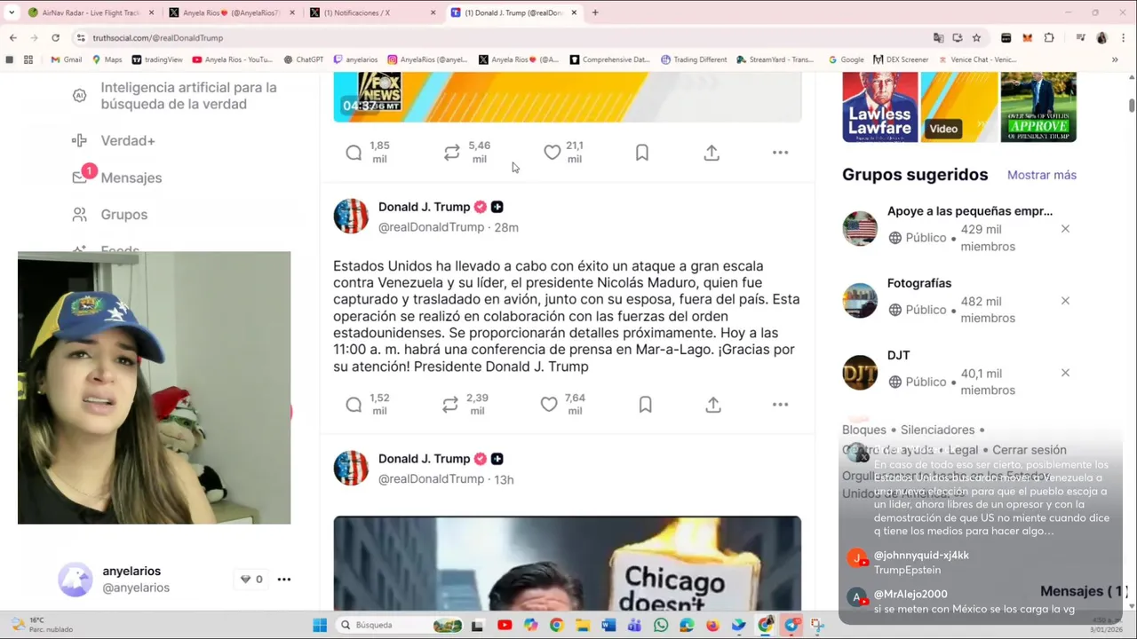Click the reply icon under the Fox News video post

pyautogui.click(x=354, y=153)
